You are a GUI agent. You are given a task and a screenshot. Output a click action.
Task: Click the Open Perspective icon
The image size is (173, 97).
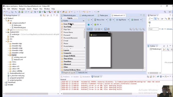point(170,12)
